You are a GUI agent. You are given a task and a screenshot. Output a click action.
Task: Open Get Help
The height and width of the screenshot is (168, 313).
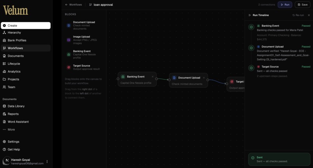[26, 149]
